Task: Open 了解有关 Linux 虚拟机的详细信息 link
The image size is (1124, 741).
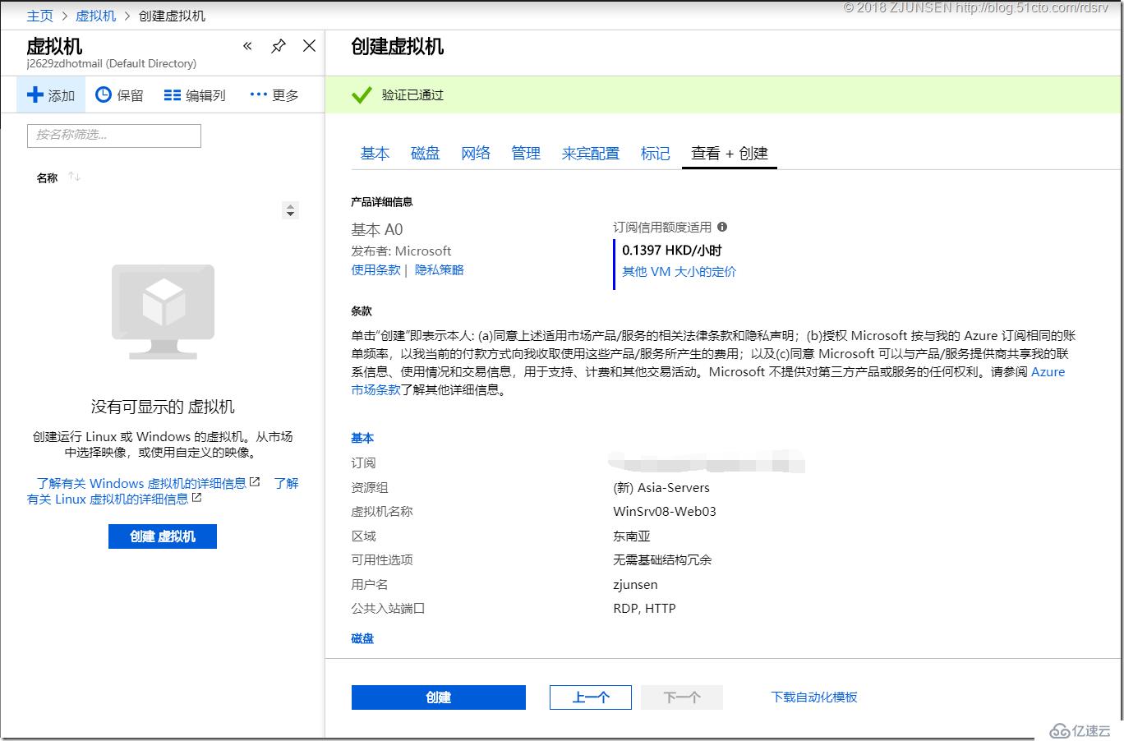Action: (108, 499)
